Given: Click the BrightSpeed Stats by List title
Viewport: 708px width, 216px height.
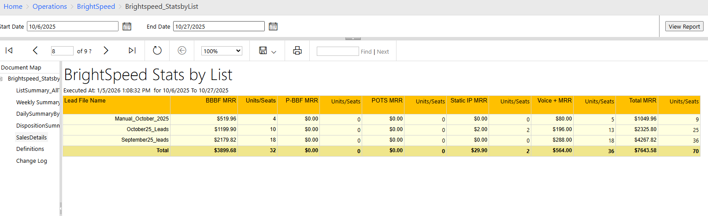Looking at the screenshot, I should [x=148, y=75].
